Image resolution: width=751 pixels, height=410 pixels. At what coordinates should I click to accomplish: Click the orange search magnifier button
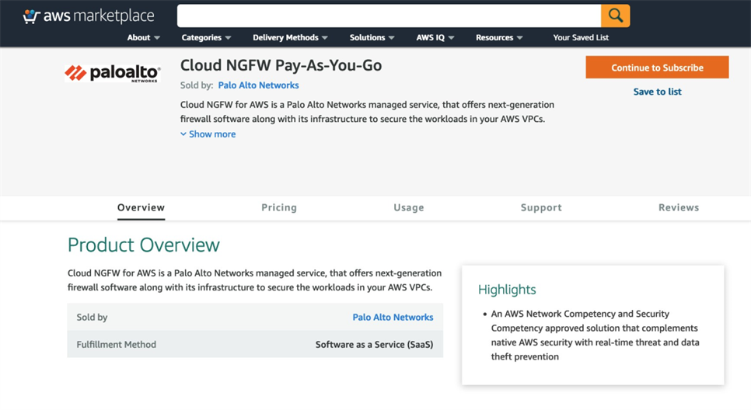coord(615,16)
